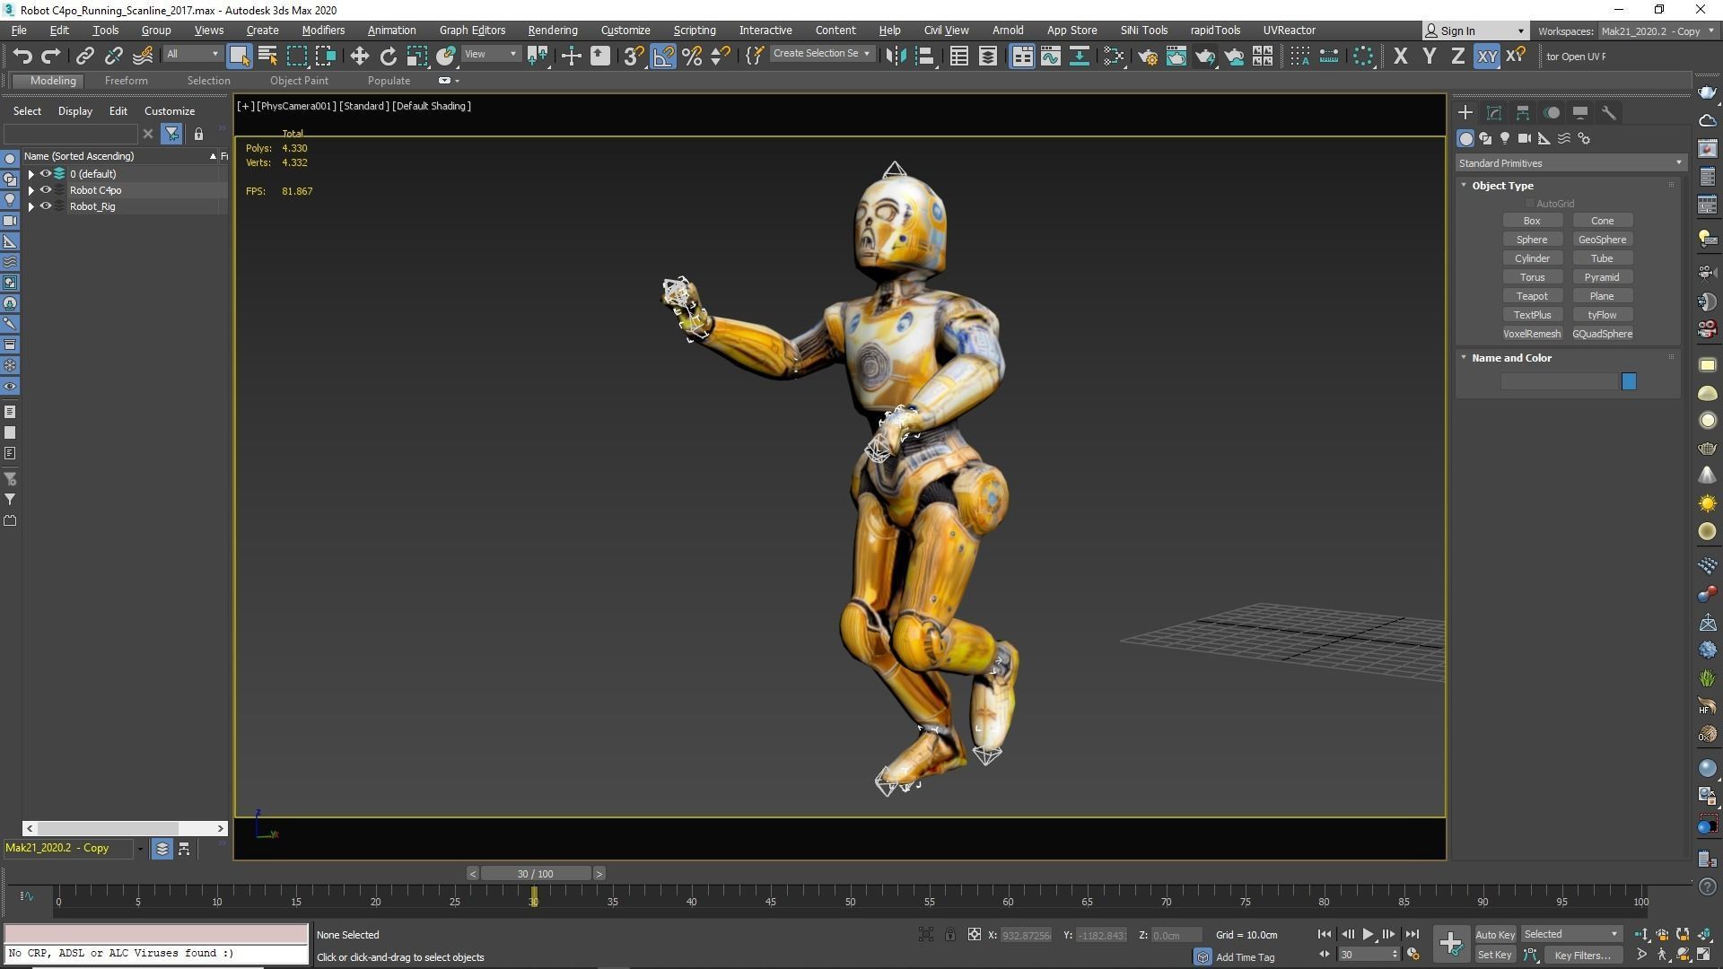Toggle the Angle Snap icon
1723x969 pixels.
pyautogui.click(x=663, y=56)
